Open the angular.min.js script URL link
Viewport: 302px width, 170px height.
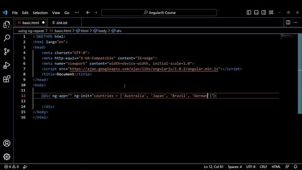[x=144, y=69]
